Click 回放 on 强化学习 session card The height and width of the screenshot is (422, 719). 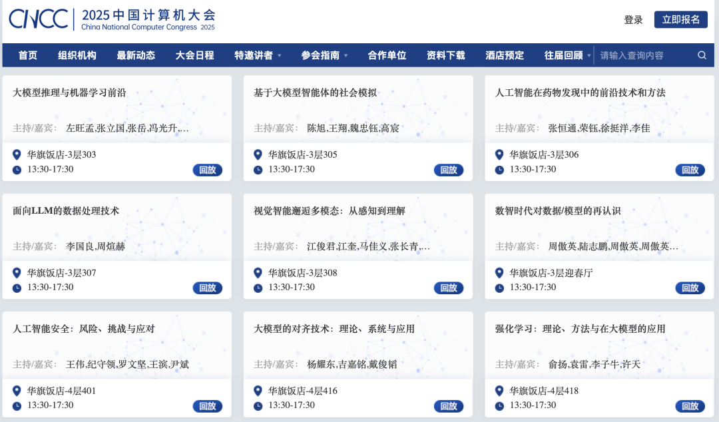(690, 405)
